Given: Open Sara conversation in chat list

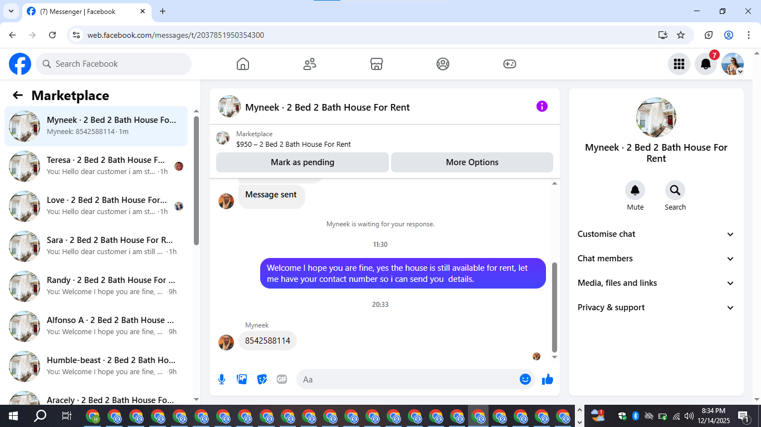Looking at the screenshot, I should click(96, 246).
